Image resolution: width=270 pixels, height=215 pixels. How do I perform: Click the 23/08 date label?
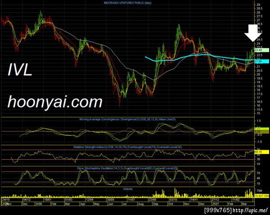(153, 200)
